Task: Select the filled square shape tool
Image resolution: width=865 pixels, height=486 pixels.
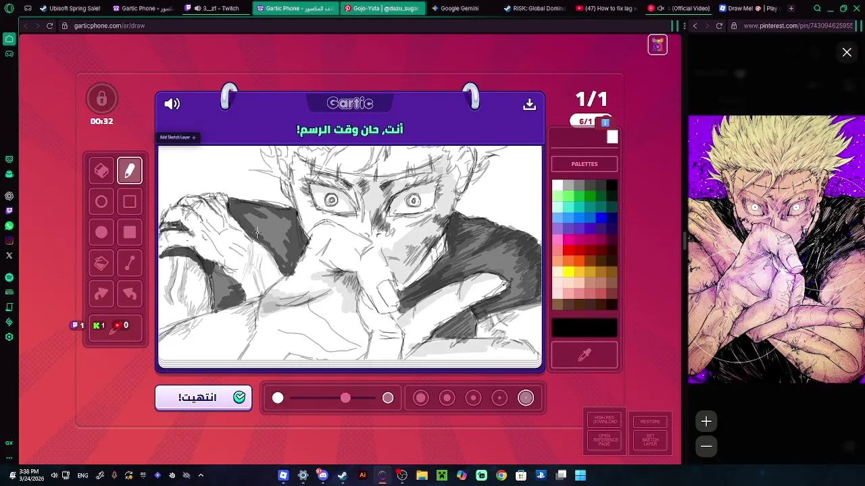Action: (x=130, y=232)
